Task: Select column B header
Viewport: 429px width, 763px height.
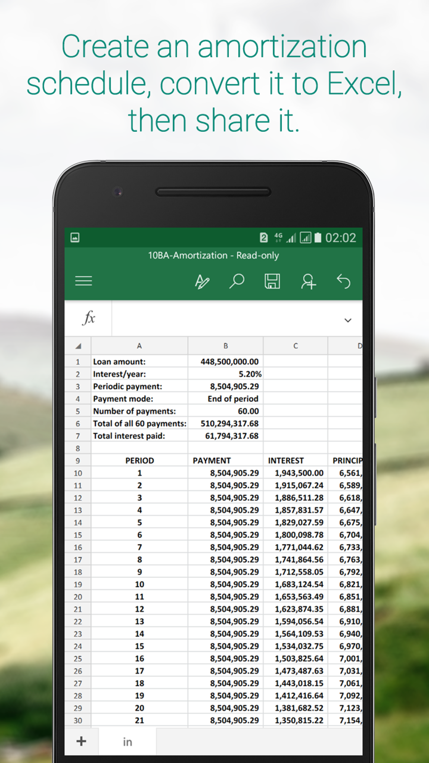Action: click(x=225, y=346)
